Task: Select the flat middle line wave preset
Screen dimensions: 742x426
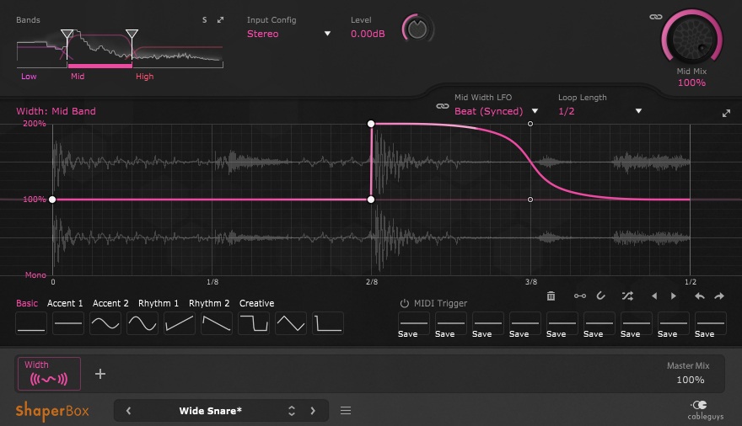Action: [x=68, y=323]
